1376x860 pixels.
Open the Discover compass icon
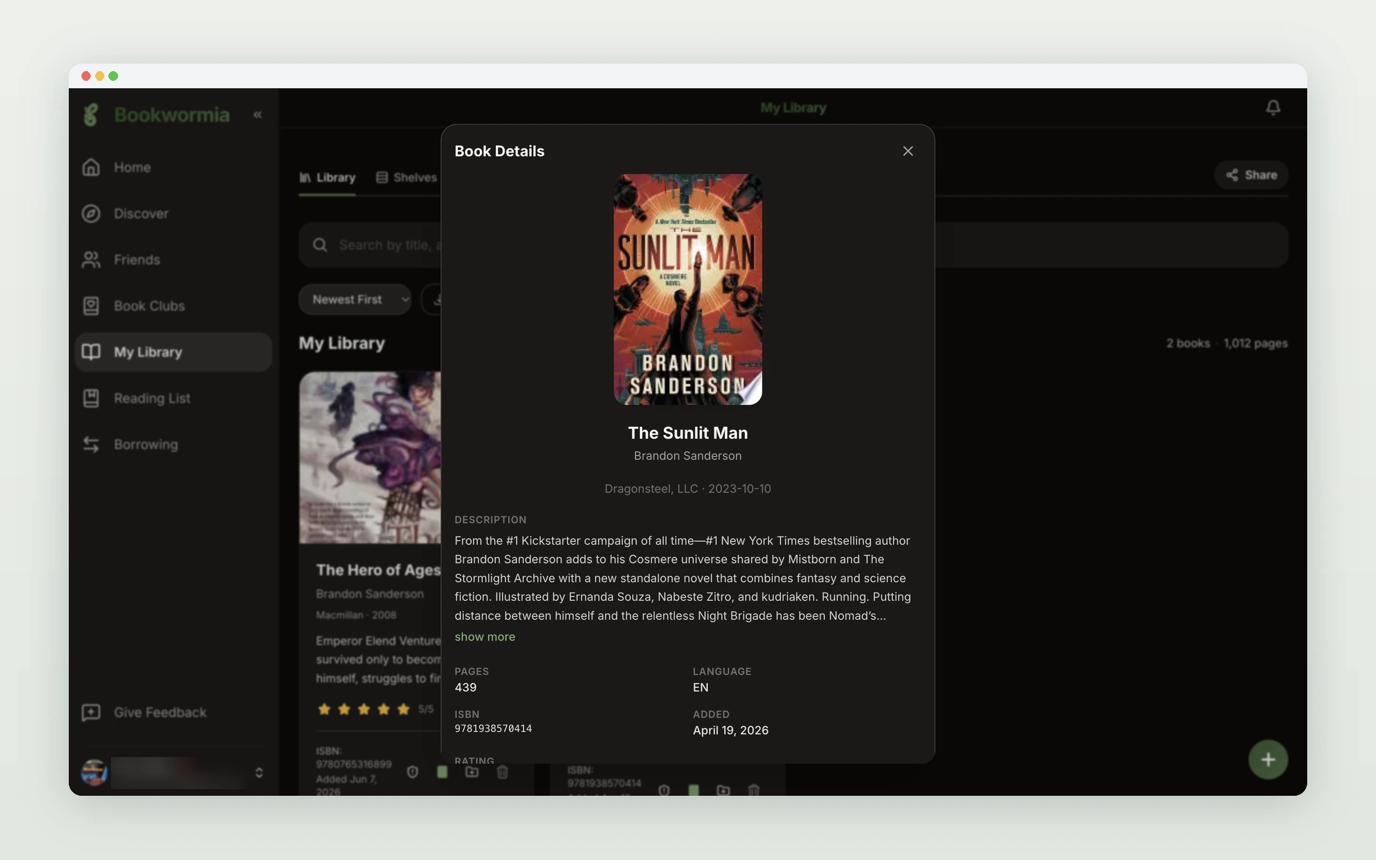tap(91, 214)
